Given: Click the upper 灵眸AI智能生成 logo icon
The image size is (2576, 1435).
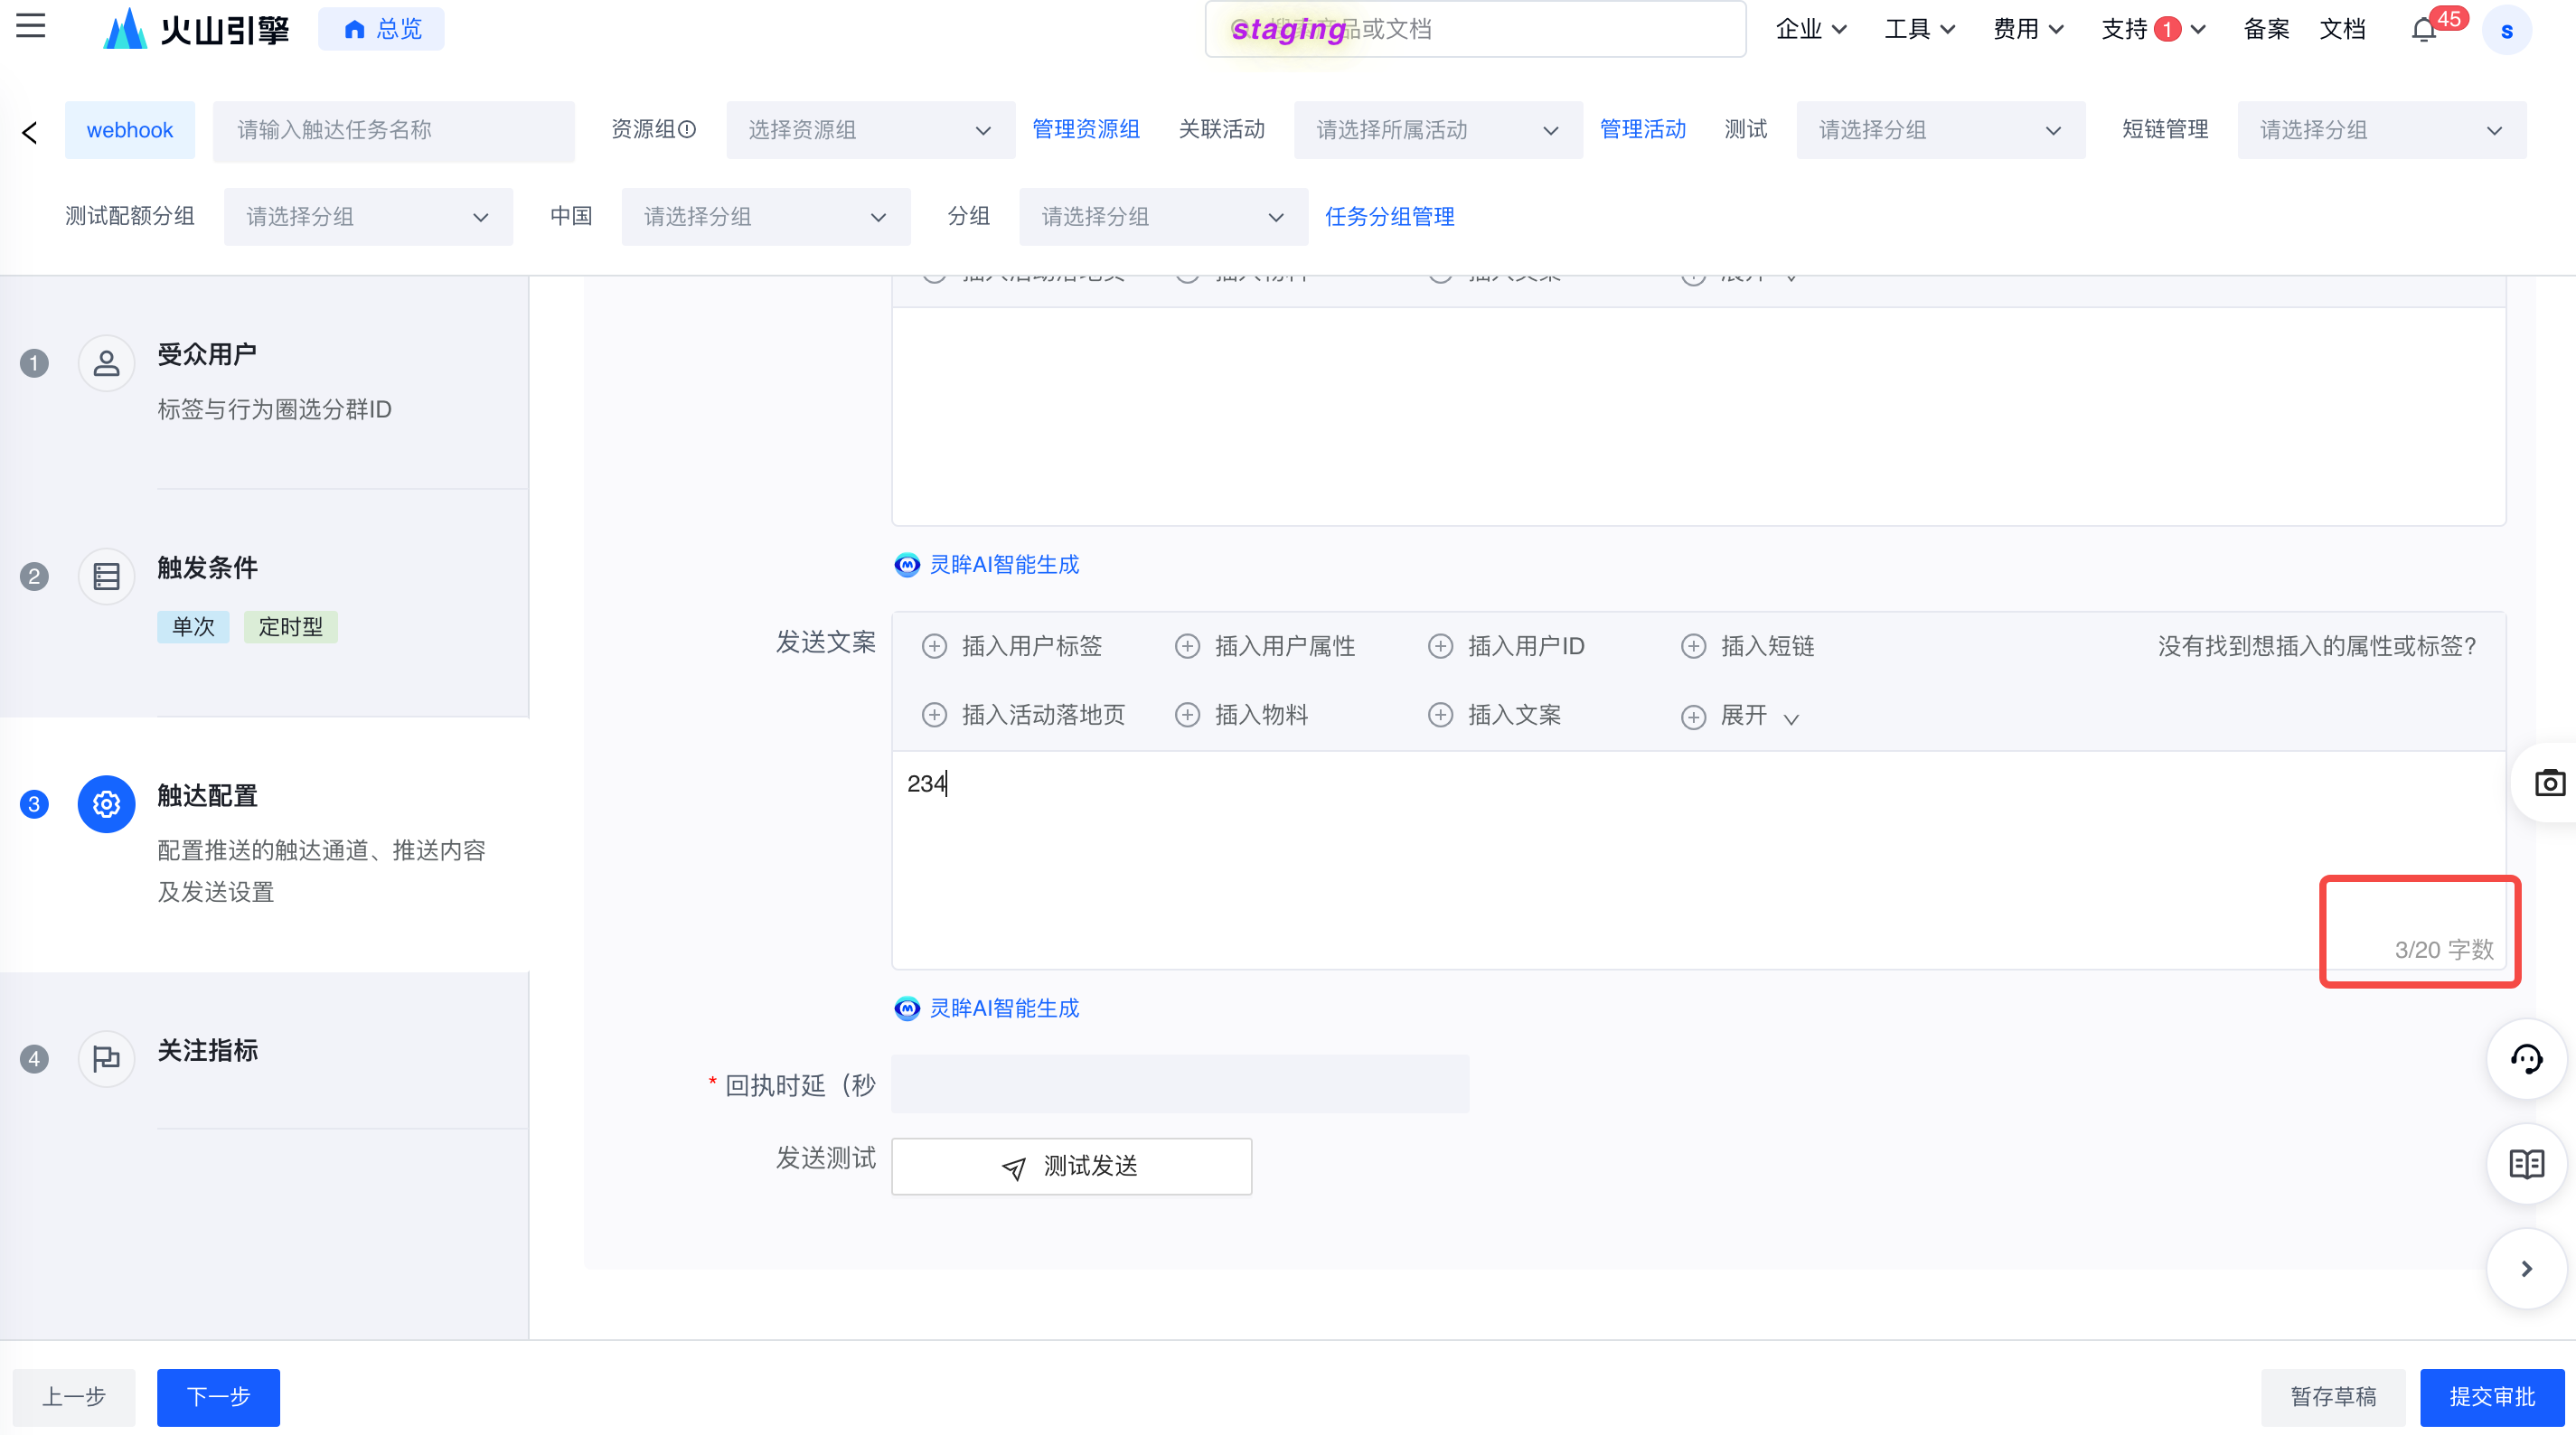Looking at the screenshot, I should tap(907, 565).
